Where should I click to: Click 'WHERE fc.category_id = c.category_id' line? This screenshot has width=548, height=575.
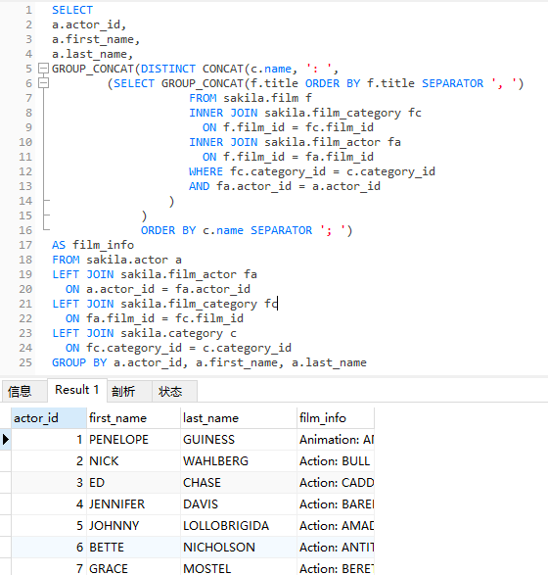click(x=312, y=171)
